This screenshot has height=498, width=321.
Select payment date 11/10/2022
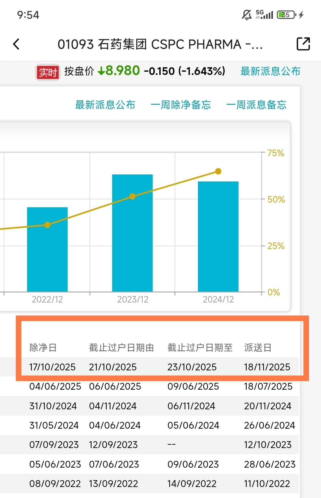tap(267, 484)
